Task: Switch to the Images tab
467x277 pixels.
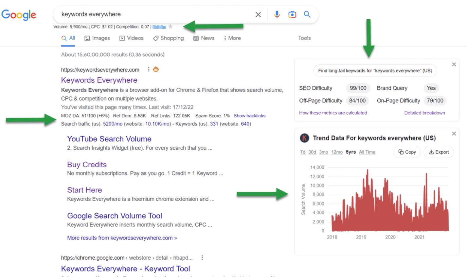Action: click(97, 38)
